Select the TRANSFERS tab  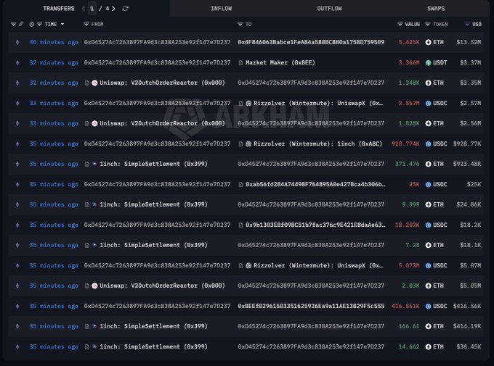coord(59,9)
